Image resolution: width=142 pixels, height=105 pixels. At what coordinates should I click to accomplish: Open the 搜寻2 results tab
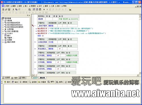(x=60, y=82)
